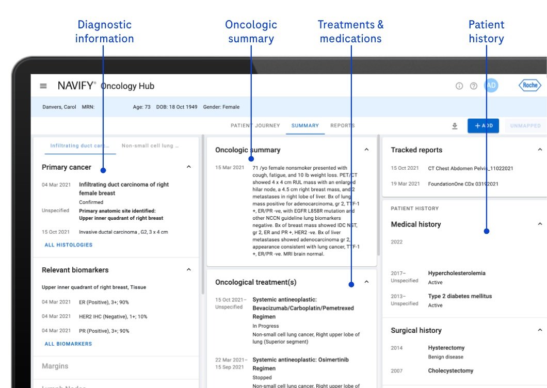The width and height of the screenshot is (547, 388).
Task: Collapse the Surgical history section
Action: pos(540,330)
